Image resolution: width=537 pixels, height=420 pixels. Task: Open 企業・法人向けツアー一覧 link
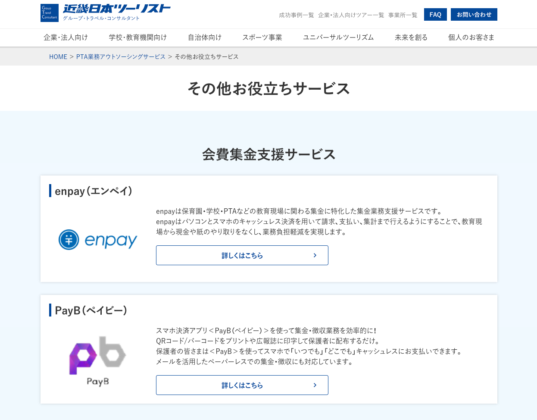tap(351, 15)
